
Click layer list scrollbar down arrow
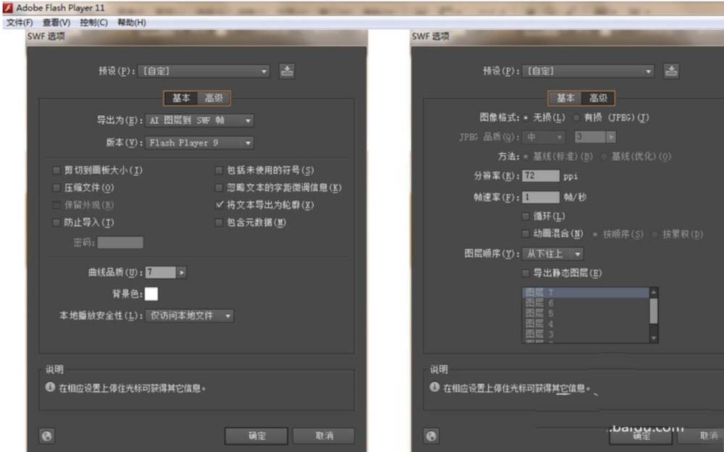coord(653,338)
